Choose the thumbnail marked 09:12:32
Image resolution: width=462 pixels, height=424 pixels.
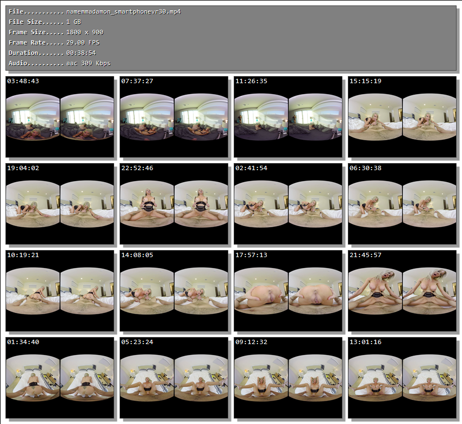(x=288, y=378)
